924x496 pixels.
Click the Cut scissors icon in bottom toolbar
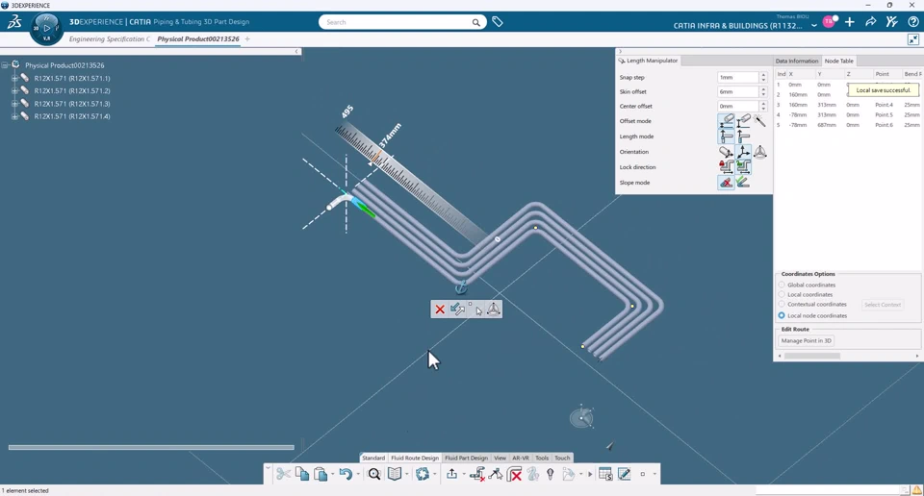coord(283,474)
